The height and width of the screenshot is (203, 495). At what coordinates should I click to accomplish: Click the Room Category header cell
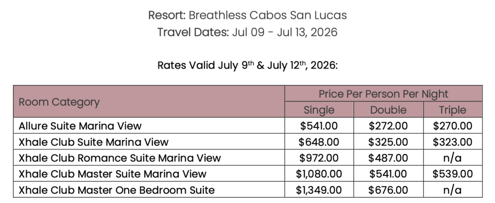click(59, 102)
